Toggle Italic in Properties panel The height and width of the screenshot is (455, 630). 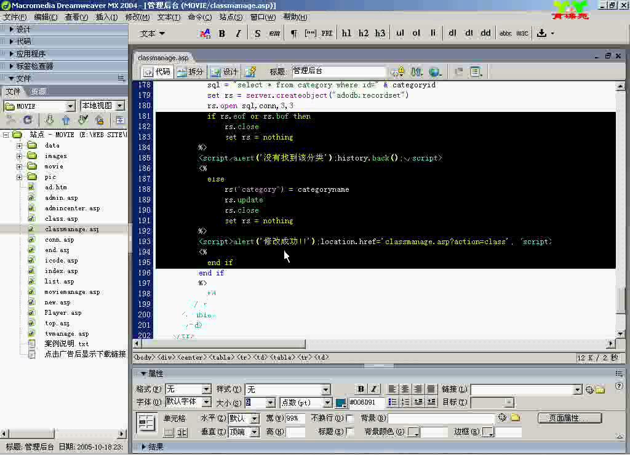tap(373, 389)
